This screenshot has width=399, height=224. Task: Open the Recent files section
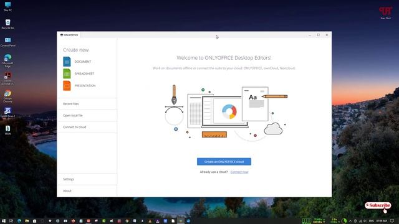(x=87, y=104)
